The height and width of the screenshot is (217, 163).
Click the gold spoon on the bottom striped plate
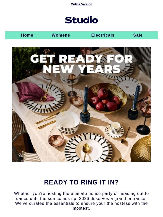(86, 151)
